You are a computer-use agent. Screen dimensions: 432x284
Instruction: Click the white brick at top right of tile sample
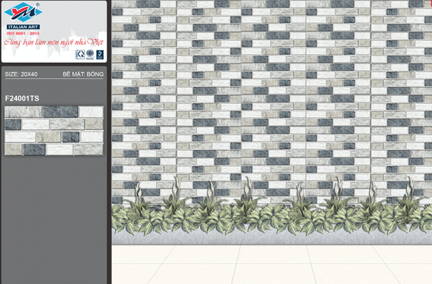(91, 112)
